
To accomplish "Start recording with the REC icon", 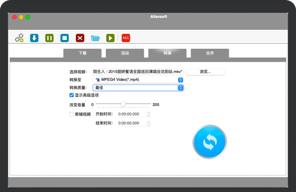I will point(126,38).
